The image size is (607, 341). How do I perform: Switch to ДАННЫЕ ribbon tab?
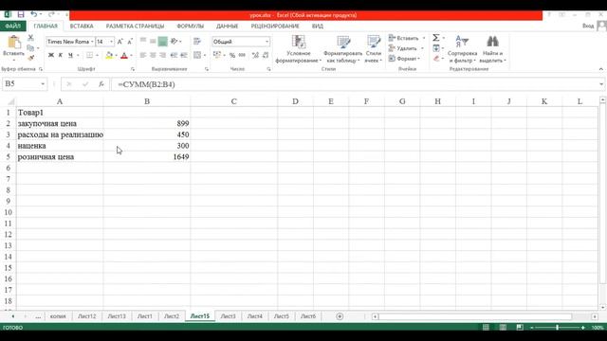click(228, 26)
